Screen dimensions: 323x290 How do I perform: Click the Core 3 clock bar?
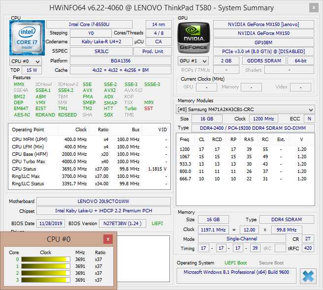46,280
